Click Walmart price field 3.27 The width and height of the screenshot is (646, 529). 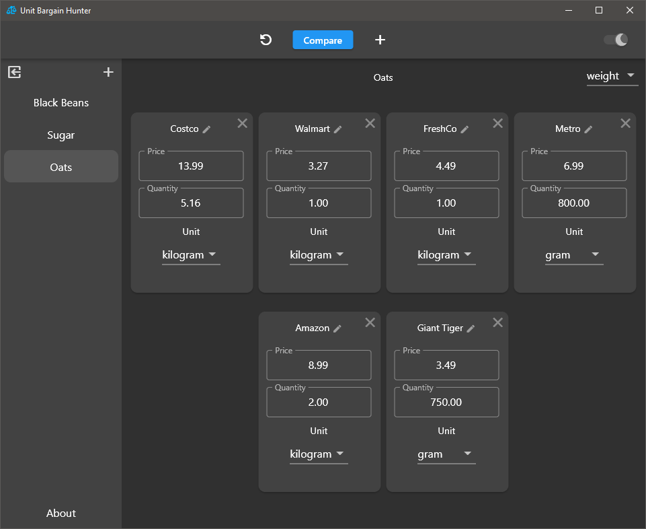[319, 166]
